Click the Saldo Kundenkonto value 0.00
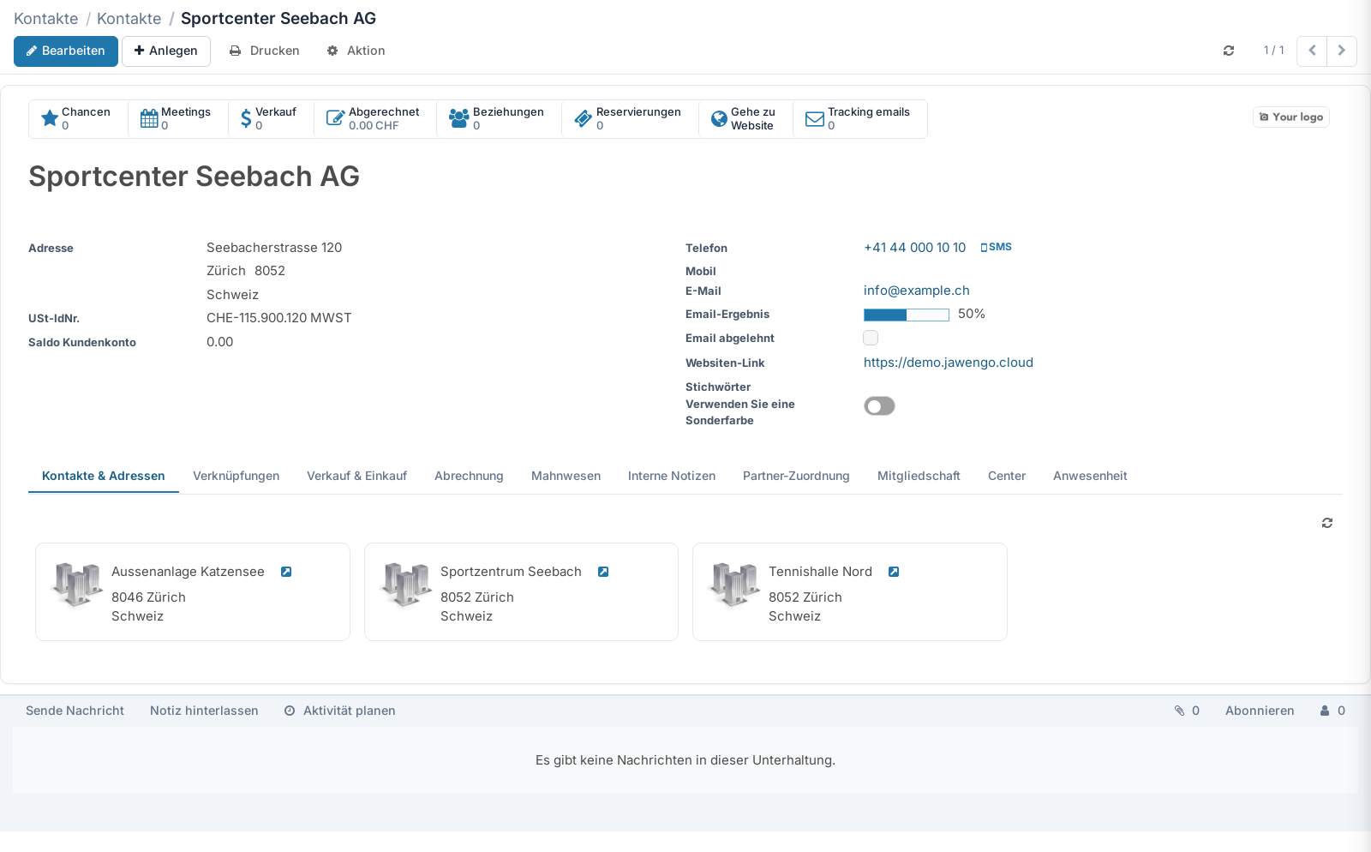Screen dimensions: 1371x852 220,342
